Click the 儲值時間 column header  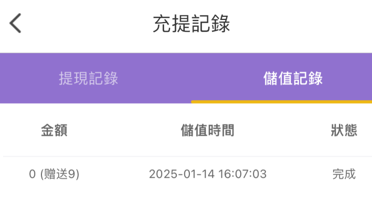tap(208, 130)
